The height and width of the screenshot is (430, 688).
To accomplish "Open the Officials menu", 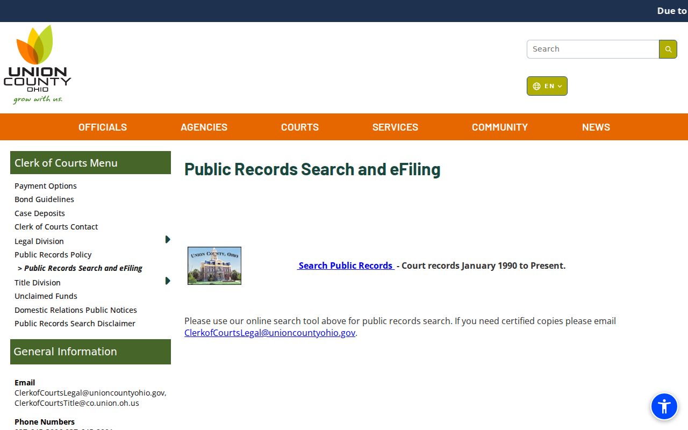I will tap(103, 127).
